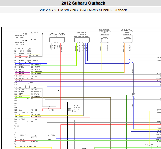Click pin 22 "YEL/GRN" wire label
This screenshot has height=149, width=161.
click(21, 96)
